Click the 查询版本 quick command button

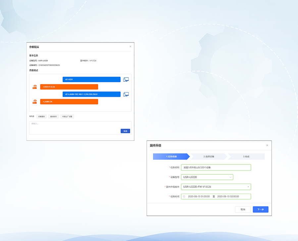click(53, 117)
